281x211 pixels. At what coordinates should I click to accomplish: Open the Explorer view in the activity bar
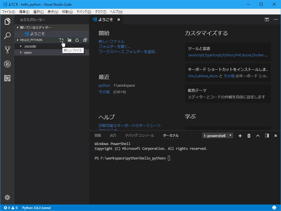pyautogui.click(x=7, y=21)
